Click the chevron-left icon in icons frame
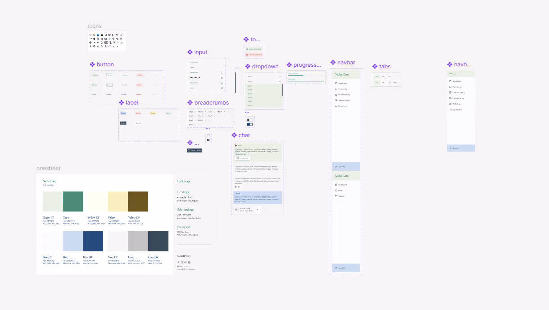 (x=113, y=46)
